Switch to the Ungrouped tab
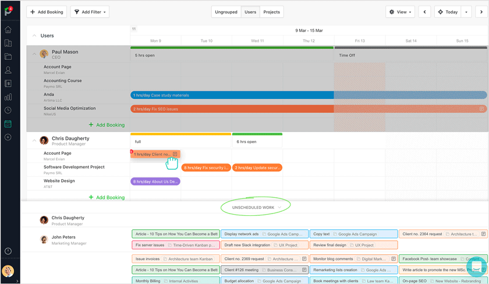 pos(226,12)
